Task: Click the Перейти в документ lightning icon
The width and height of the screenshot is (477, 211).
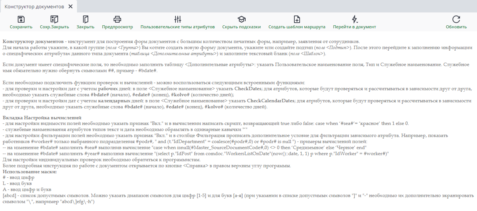Action: 354,19
